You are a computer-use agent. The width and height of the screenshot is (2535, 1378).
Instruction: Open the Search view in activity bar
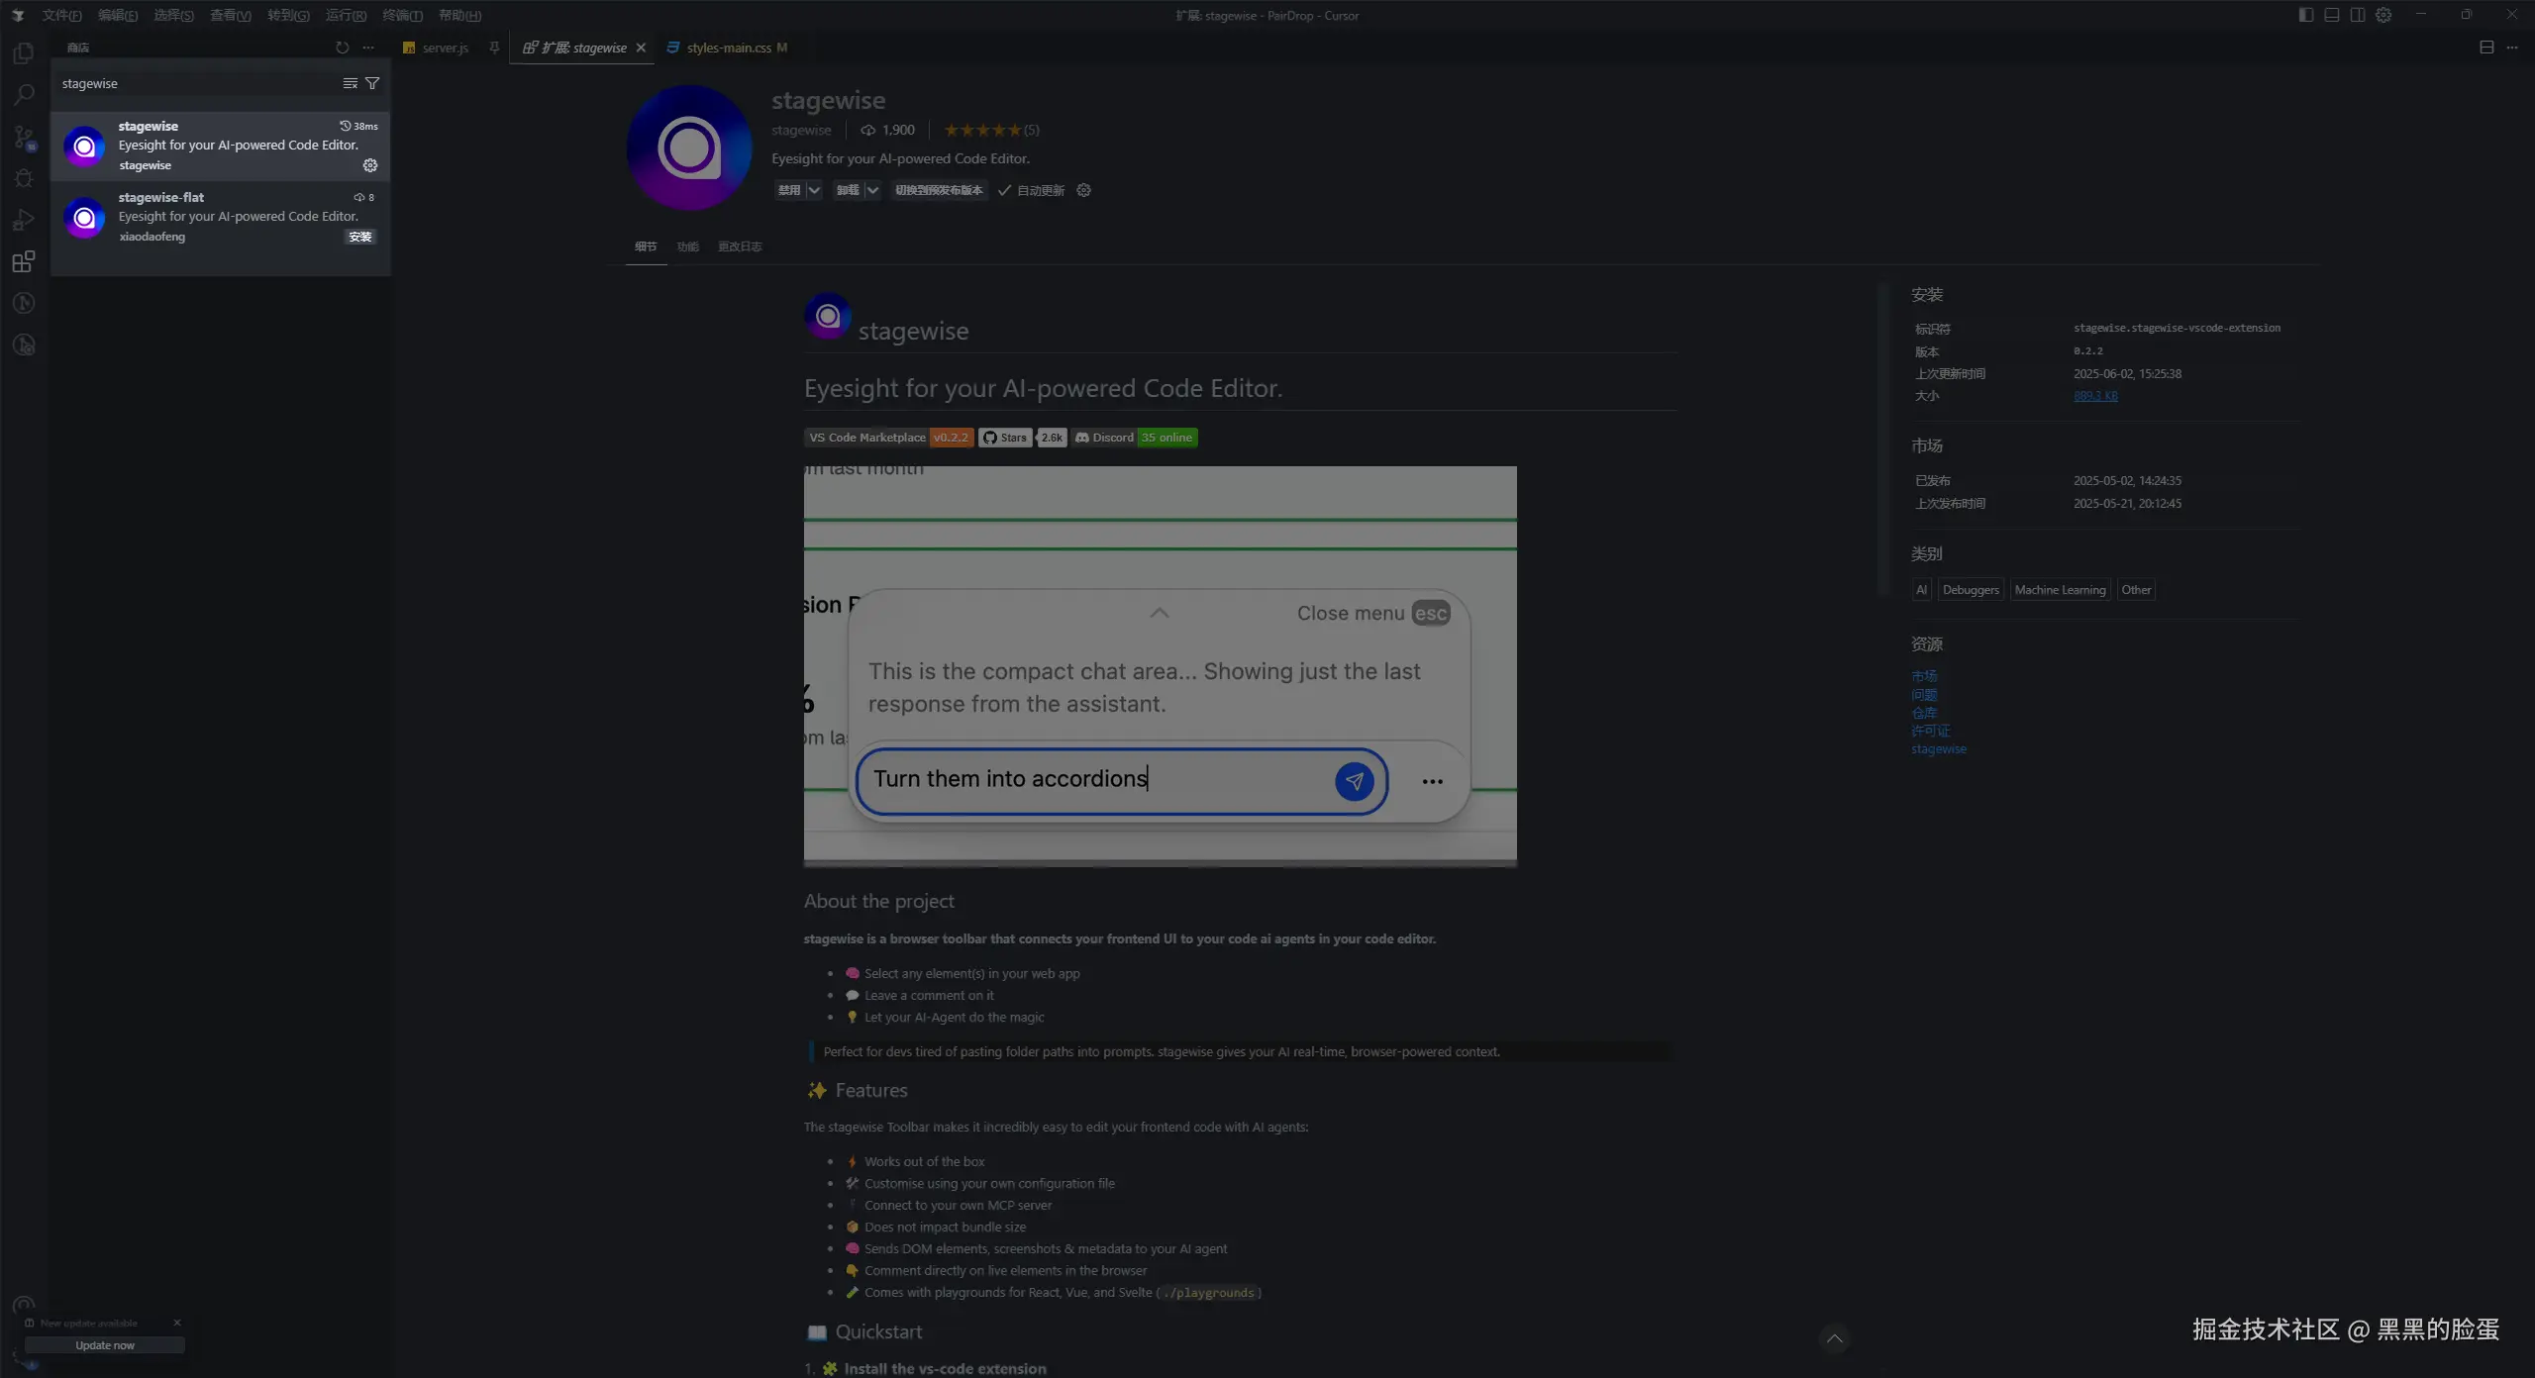click(24, 95)
